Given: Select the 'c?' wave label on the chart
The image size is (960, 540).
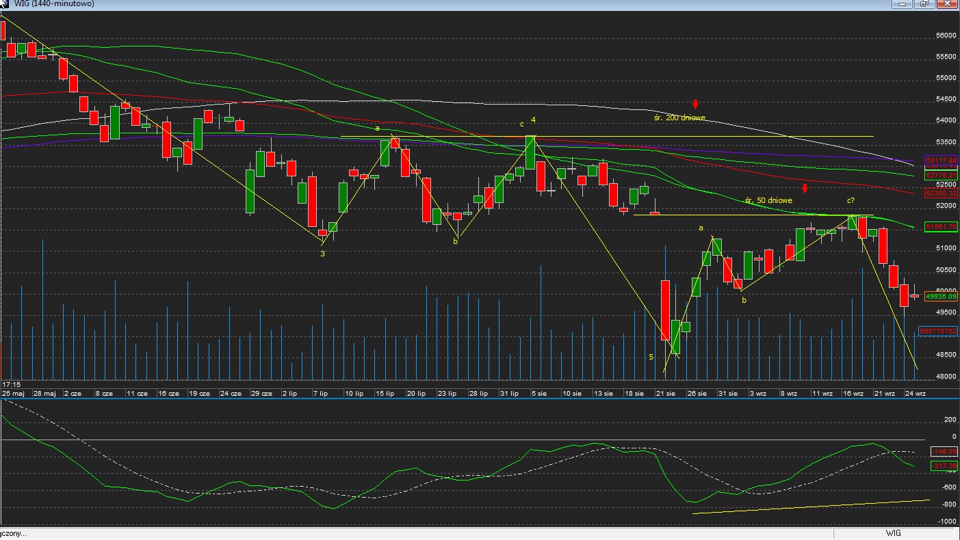Looking at the screenshot, I should (x=851, y=201).
